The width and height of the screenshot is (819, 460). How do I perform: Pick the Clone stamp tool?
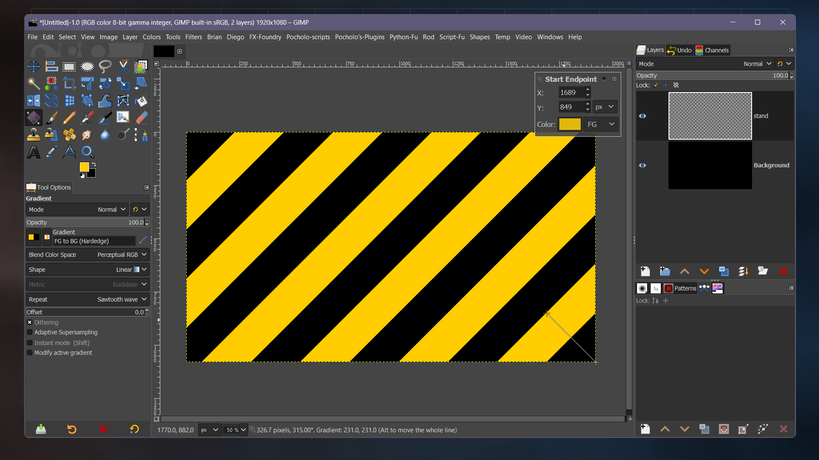tap(34, 135)
